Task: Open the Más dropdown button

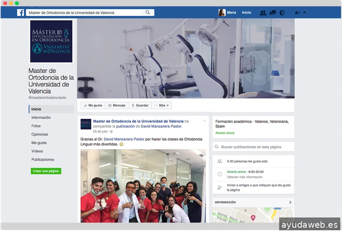Action: pyautogui.click(x=162, y=106)
